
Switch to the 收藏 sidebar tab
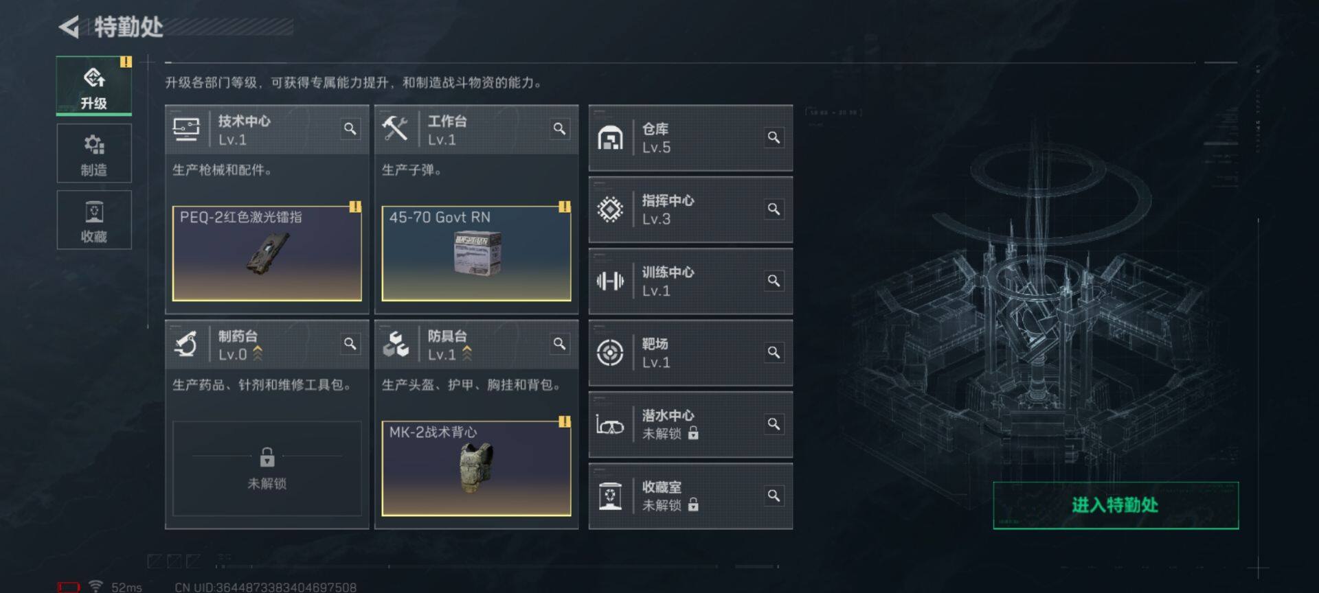[x=94, y=220]
